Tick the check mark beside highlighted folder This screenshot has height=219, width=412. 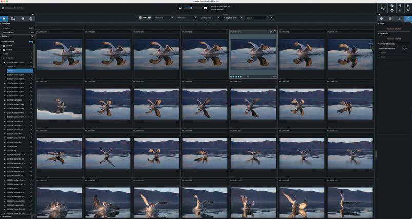[x=31, y=70]
